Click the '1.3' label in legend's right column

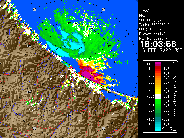[166, 69]
